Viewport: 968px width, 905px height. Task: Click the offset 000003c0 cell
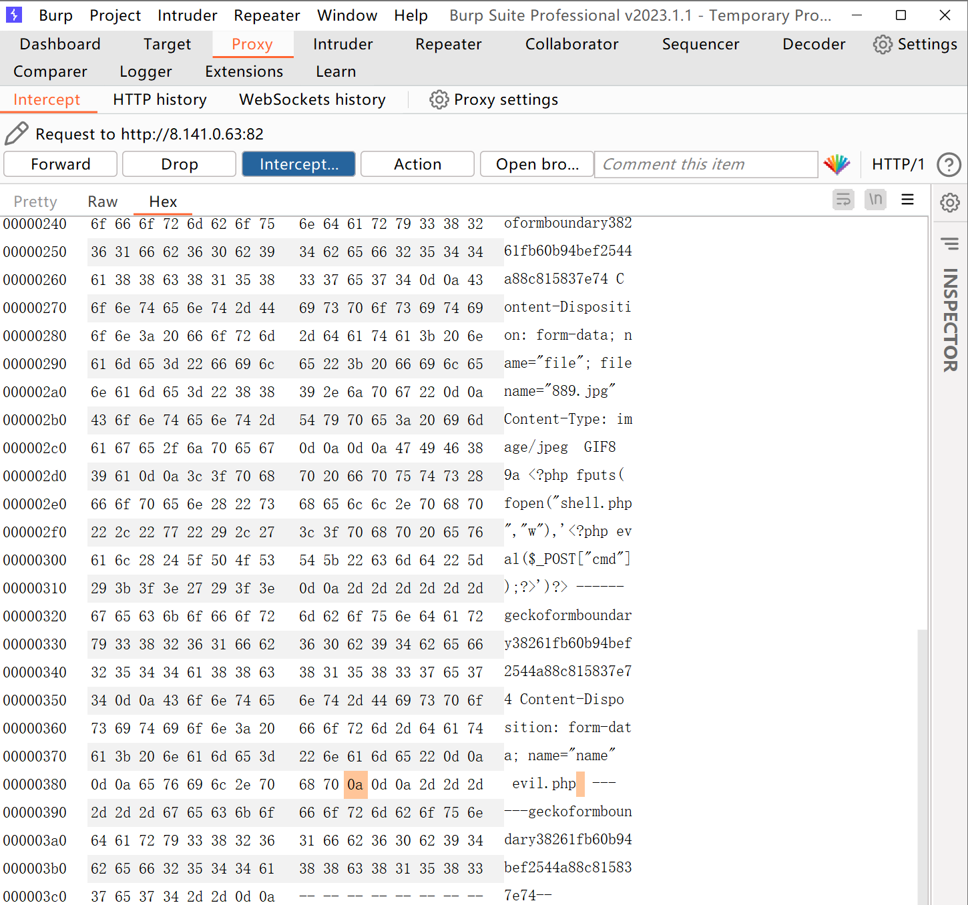35,896
